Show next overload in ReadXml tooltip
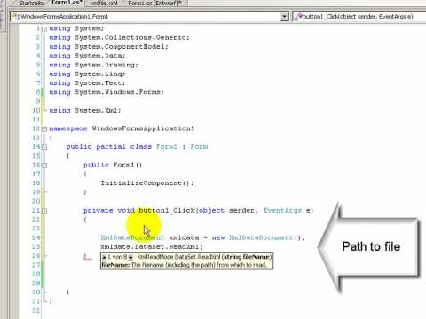 (x=130, y=257)
